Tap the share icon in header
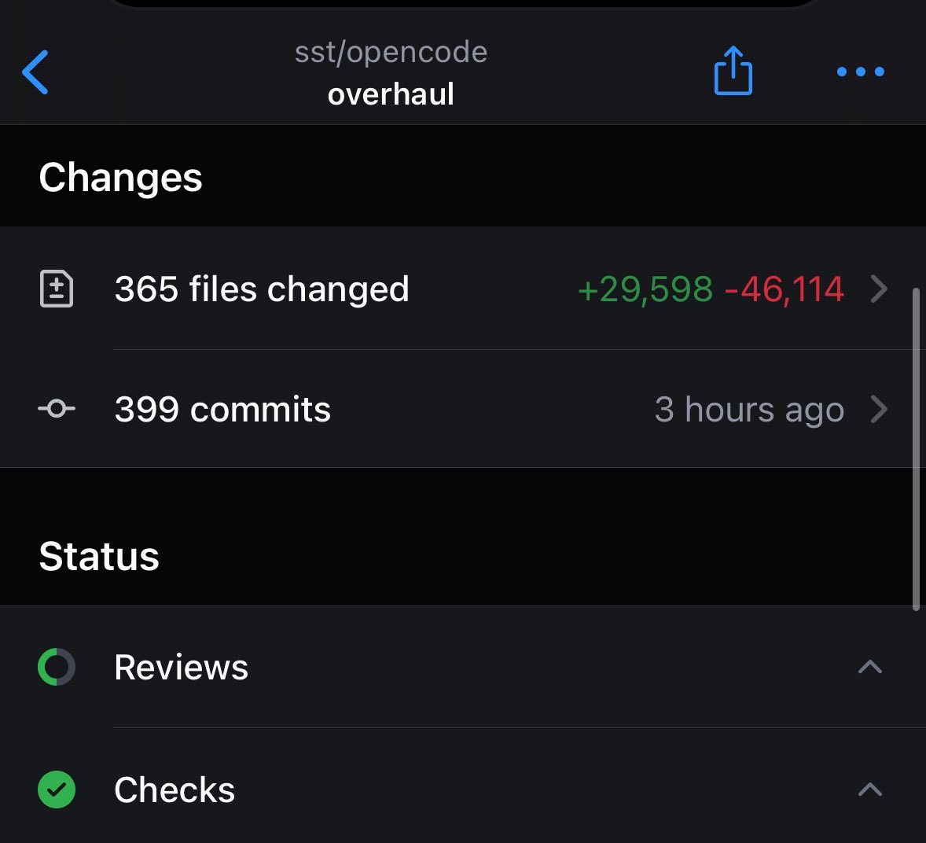Screen dimensions: 926x843 pyautogui.click(x=733, y=70)
